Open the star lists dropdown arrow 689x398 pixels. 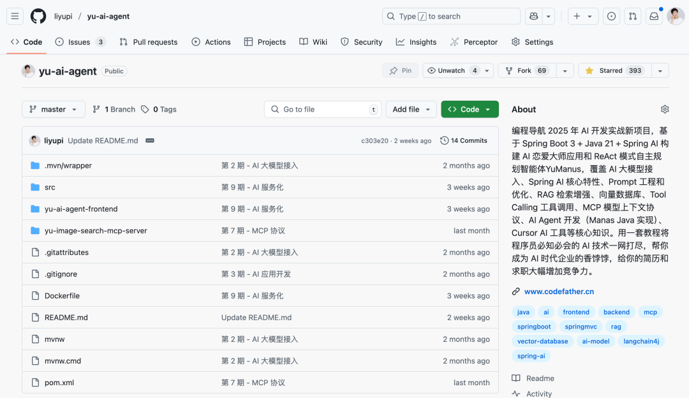click(660, 71)
